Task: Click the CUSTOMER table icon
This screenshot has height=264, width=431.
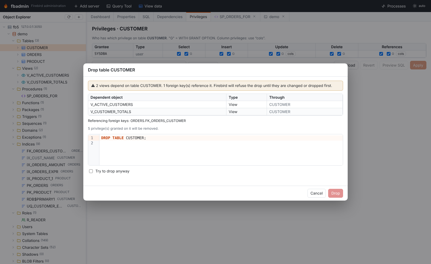Action: click(24, 48)
